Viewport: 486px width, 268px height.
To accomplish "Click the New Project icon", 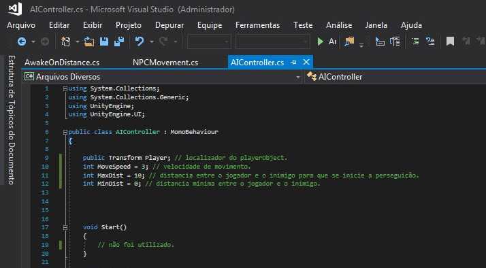I will coord(66,41).
